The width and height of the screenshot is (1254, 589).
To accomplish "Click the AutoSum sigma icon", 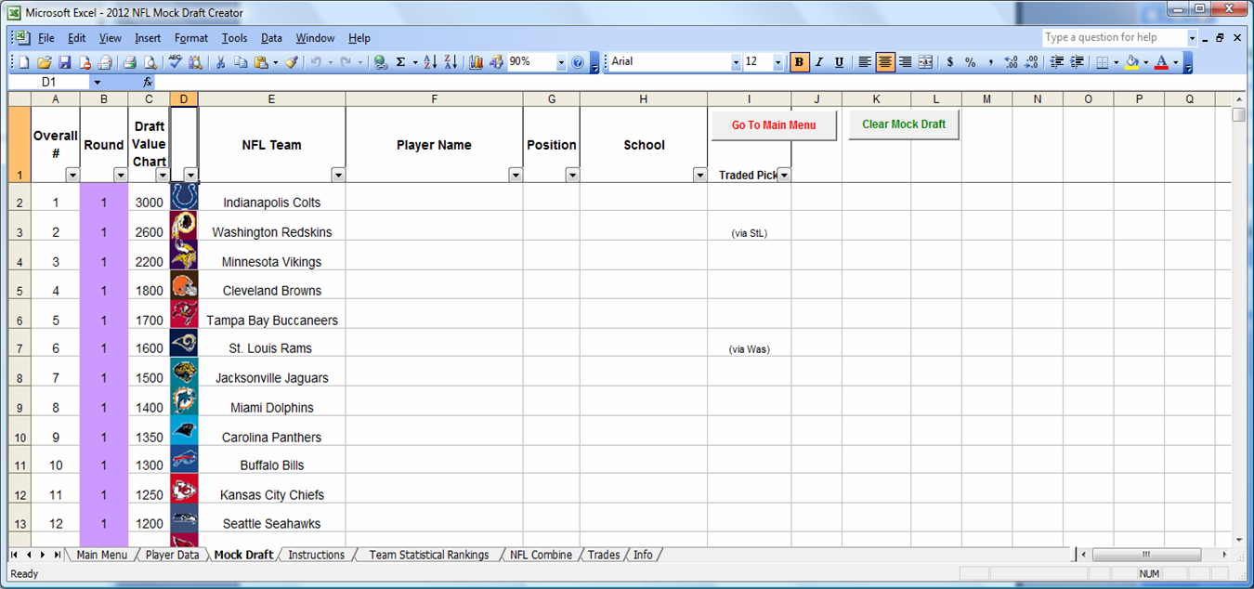I will pyautogui.click(x=400, y=62).
